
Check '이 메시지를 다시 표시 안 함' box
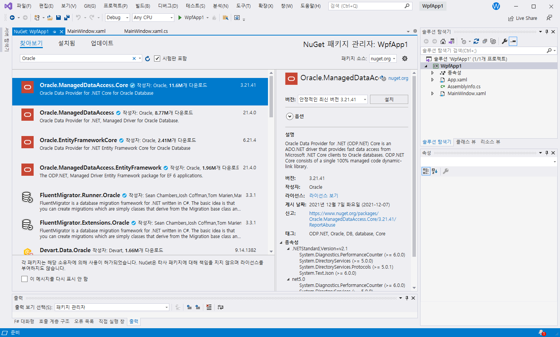coord(24,279)
